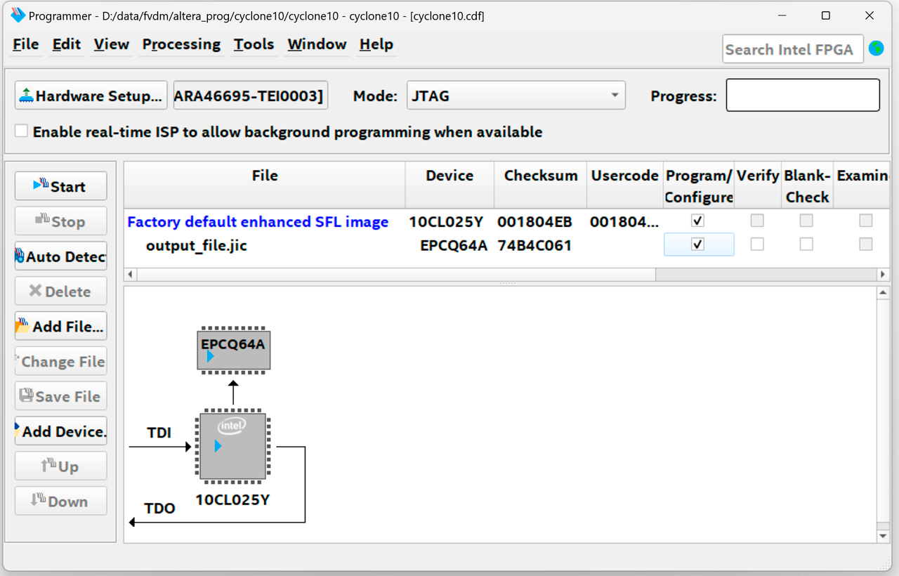This screenshot has height=576, width=899.
Task: Toggle Examine checkbox for Factory default SFL image
Action: (x=866, y=221)
